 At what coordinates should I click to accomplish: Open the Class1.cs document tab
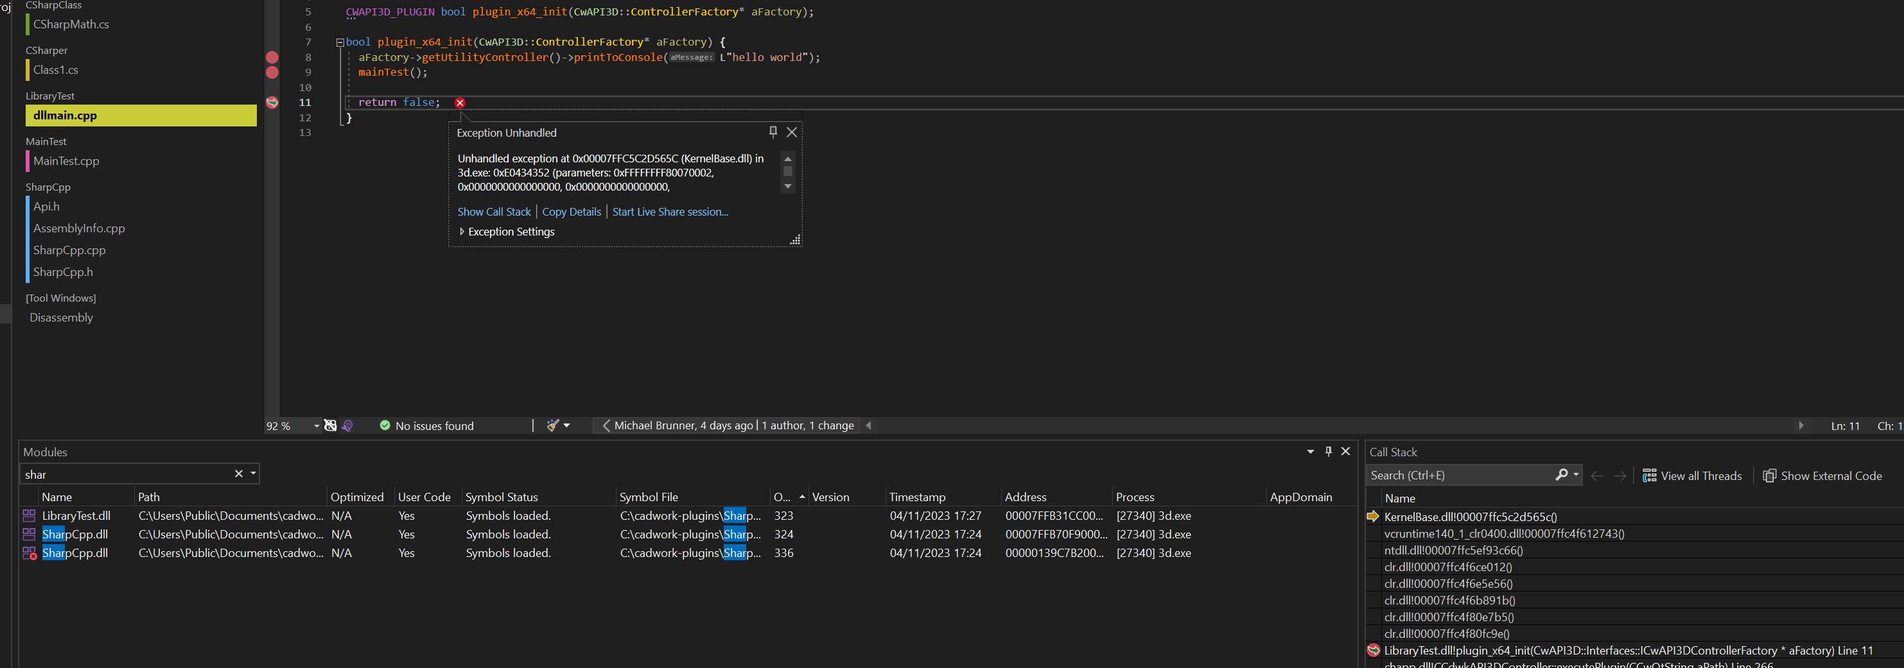(55, 70)
